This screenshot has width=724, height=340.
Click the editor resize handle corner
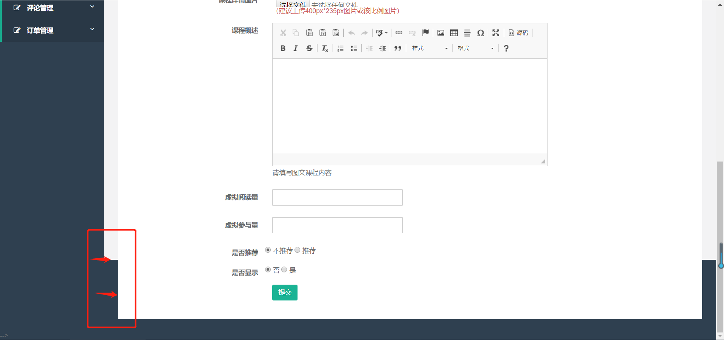[543, 161]
